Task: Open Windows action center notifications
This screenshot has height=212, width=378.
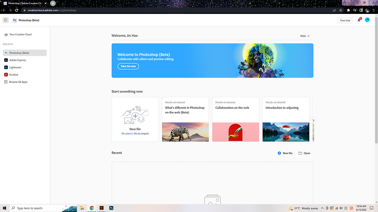Action: [x=372, y=208]
